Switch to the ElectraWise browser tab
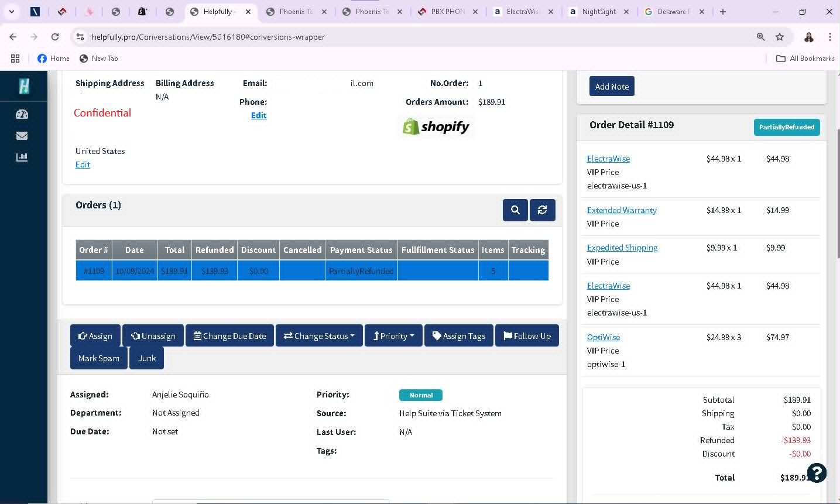840x504 pixels. pos(523,12)
